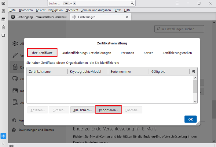Viewport: 216px width, 147px height.
Task: Open the Extras menu
Action: tap(117, 10)
